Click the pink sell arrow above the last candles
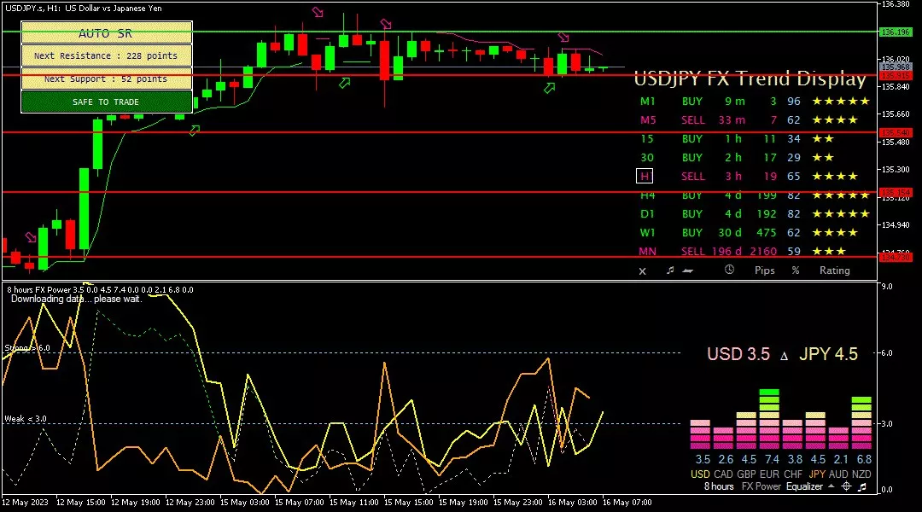Viewport: 922px width, 512px height. (563, 38)
